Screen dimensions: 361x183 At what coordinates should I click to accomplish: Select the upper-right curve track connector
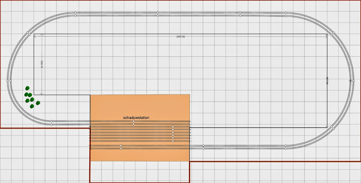[333, 33]
